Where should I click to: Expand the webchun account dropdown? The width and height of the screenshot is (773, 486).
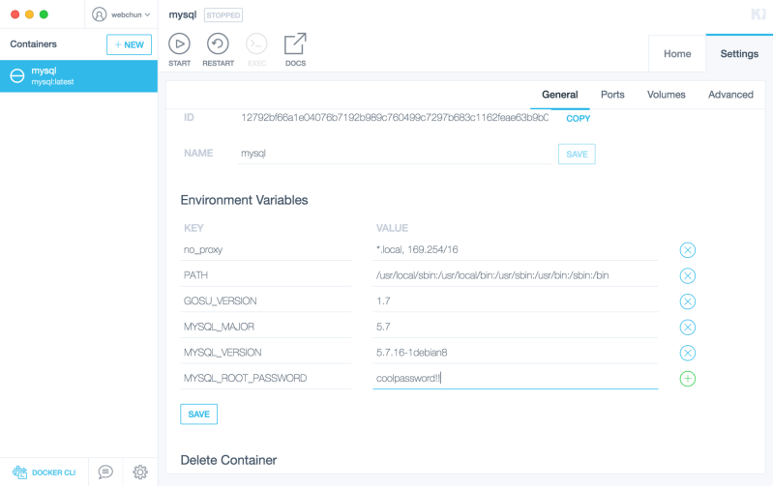click(x=147, y=14)
